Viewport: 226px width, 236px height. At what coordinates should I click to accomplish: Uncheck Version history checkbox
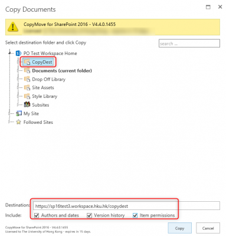[x=89, y=215]
